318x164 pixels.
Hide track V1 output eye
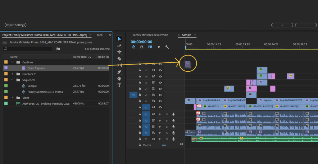pyautogui.click(x=160, y=107)
